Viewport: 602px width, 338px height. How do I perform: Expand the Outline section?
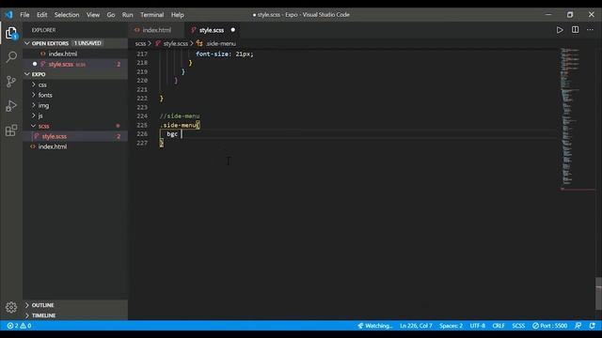(x=75, y=305)
